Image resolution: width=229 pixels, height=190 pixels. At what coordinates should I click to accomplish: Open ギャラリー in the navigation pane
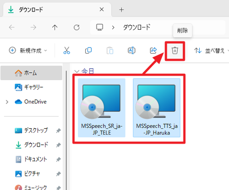tap(31, 87)
